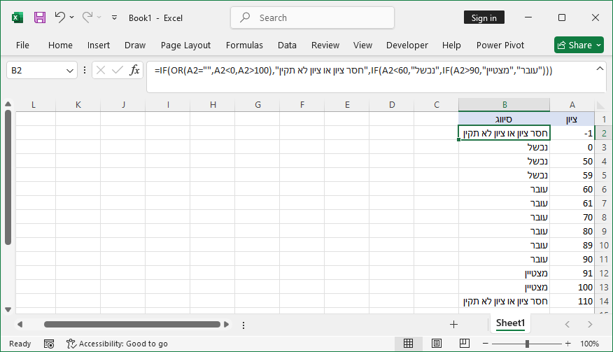Click the Insert Function fx icon

pyautogui.click(x=134, y=70)
